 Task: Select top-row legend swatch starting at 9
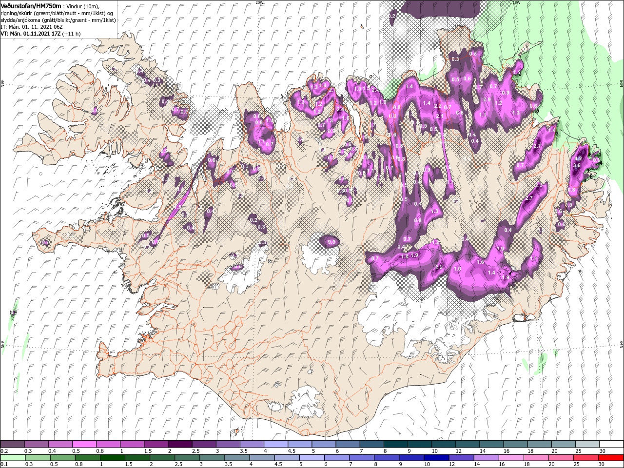(419, 444)
